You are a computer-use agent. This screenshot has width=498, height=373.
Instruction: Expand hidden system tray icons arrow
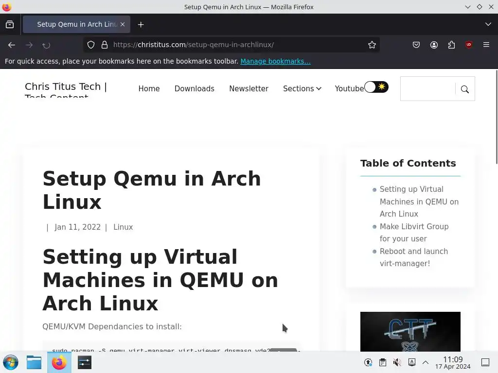(x=426, y=362)
